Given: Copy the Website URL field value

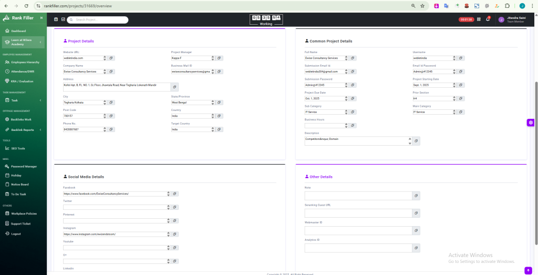Looking at the screenshot, I should [111, 58].
